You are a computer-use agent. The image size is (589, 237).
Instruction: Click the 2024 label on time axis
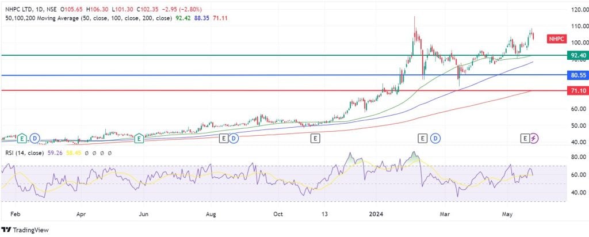(x=376, y=214)
